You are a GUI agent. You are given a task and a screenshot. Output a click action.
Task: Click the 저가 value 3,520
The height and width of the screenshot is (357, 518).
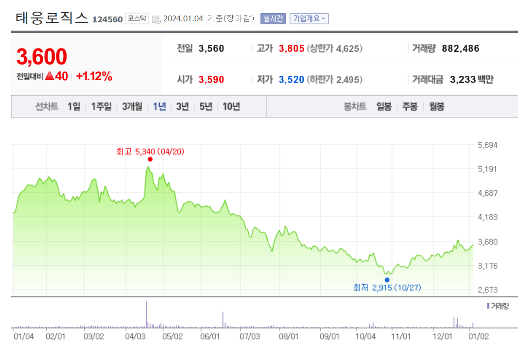(292, 80)
